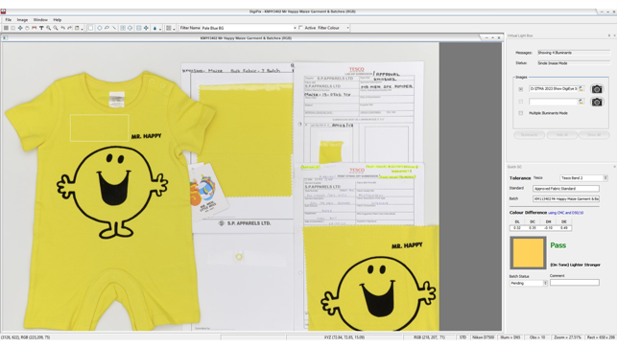Click the copy pages toolbar icon
This screenshot has height=348, width=617.
pyautogui.click(x=13, y=28)
